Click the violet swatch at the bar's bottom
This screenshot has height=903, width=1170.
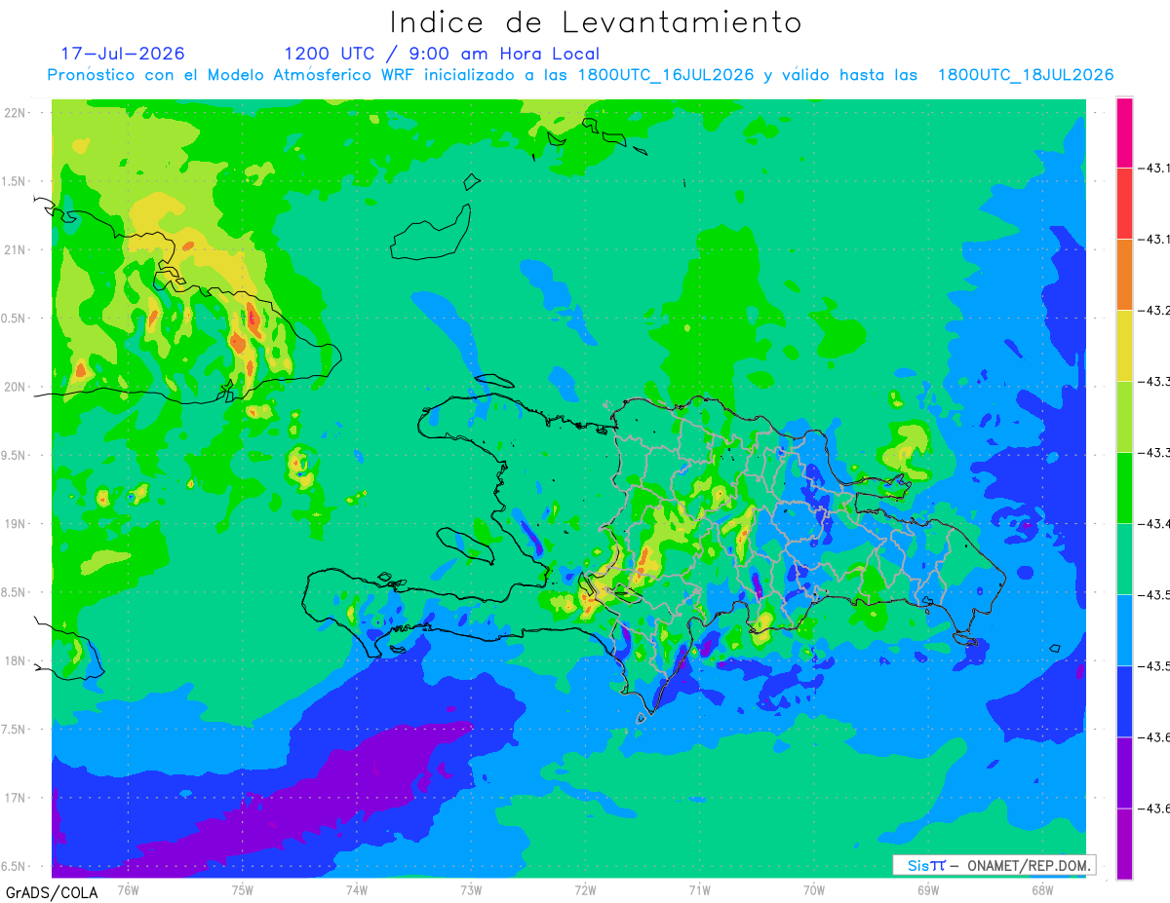[x=1124, y=844]
